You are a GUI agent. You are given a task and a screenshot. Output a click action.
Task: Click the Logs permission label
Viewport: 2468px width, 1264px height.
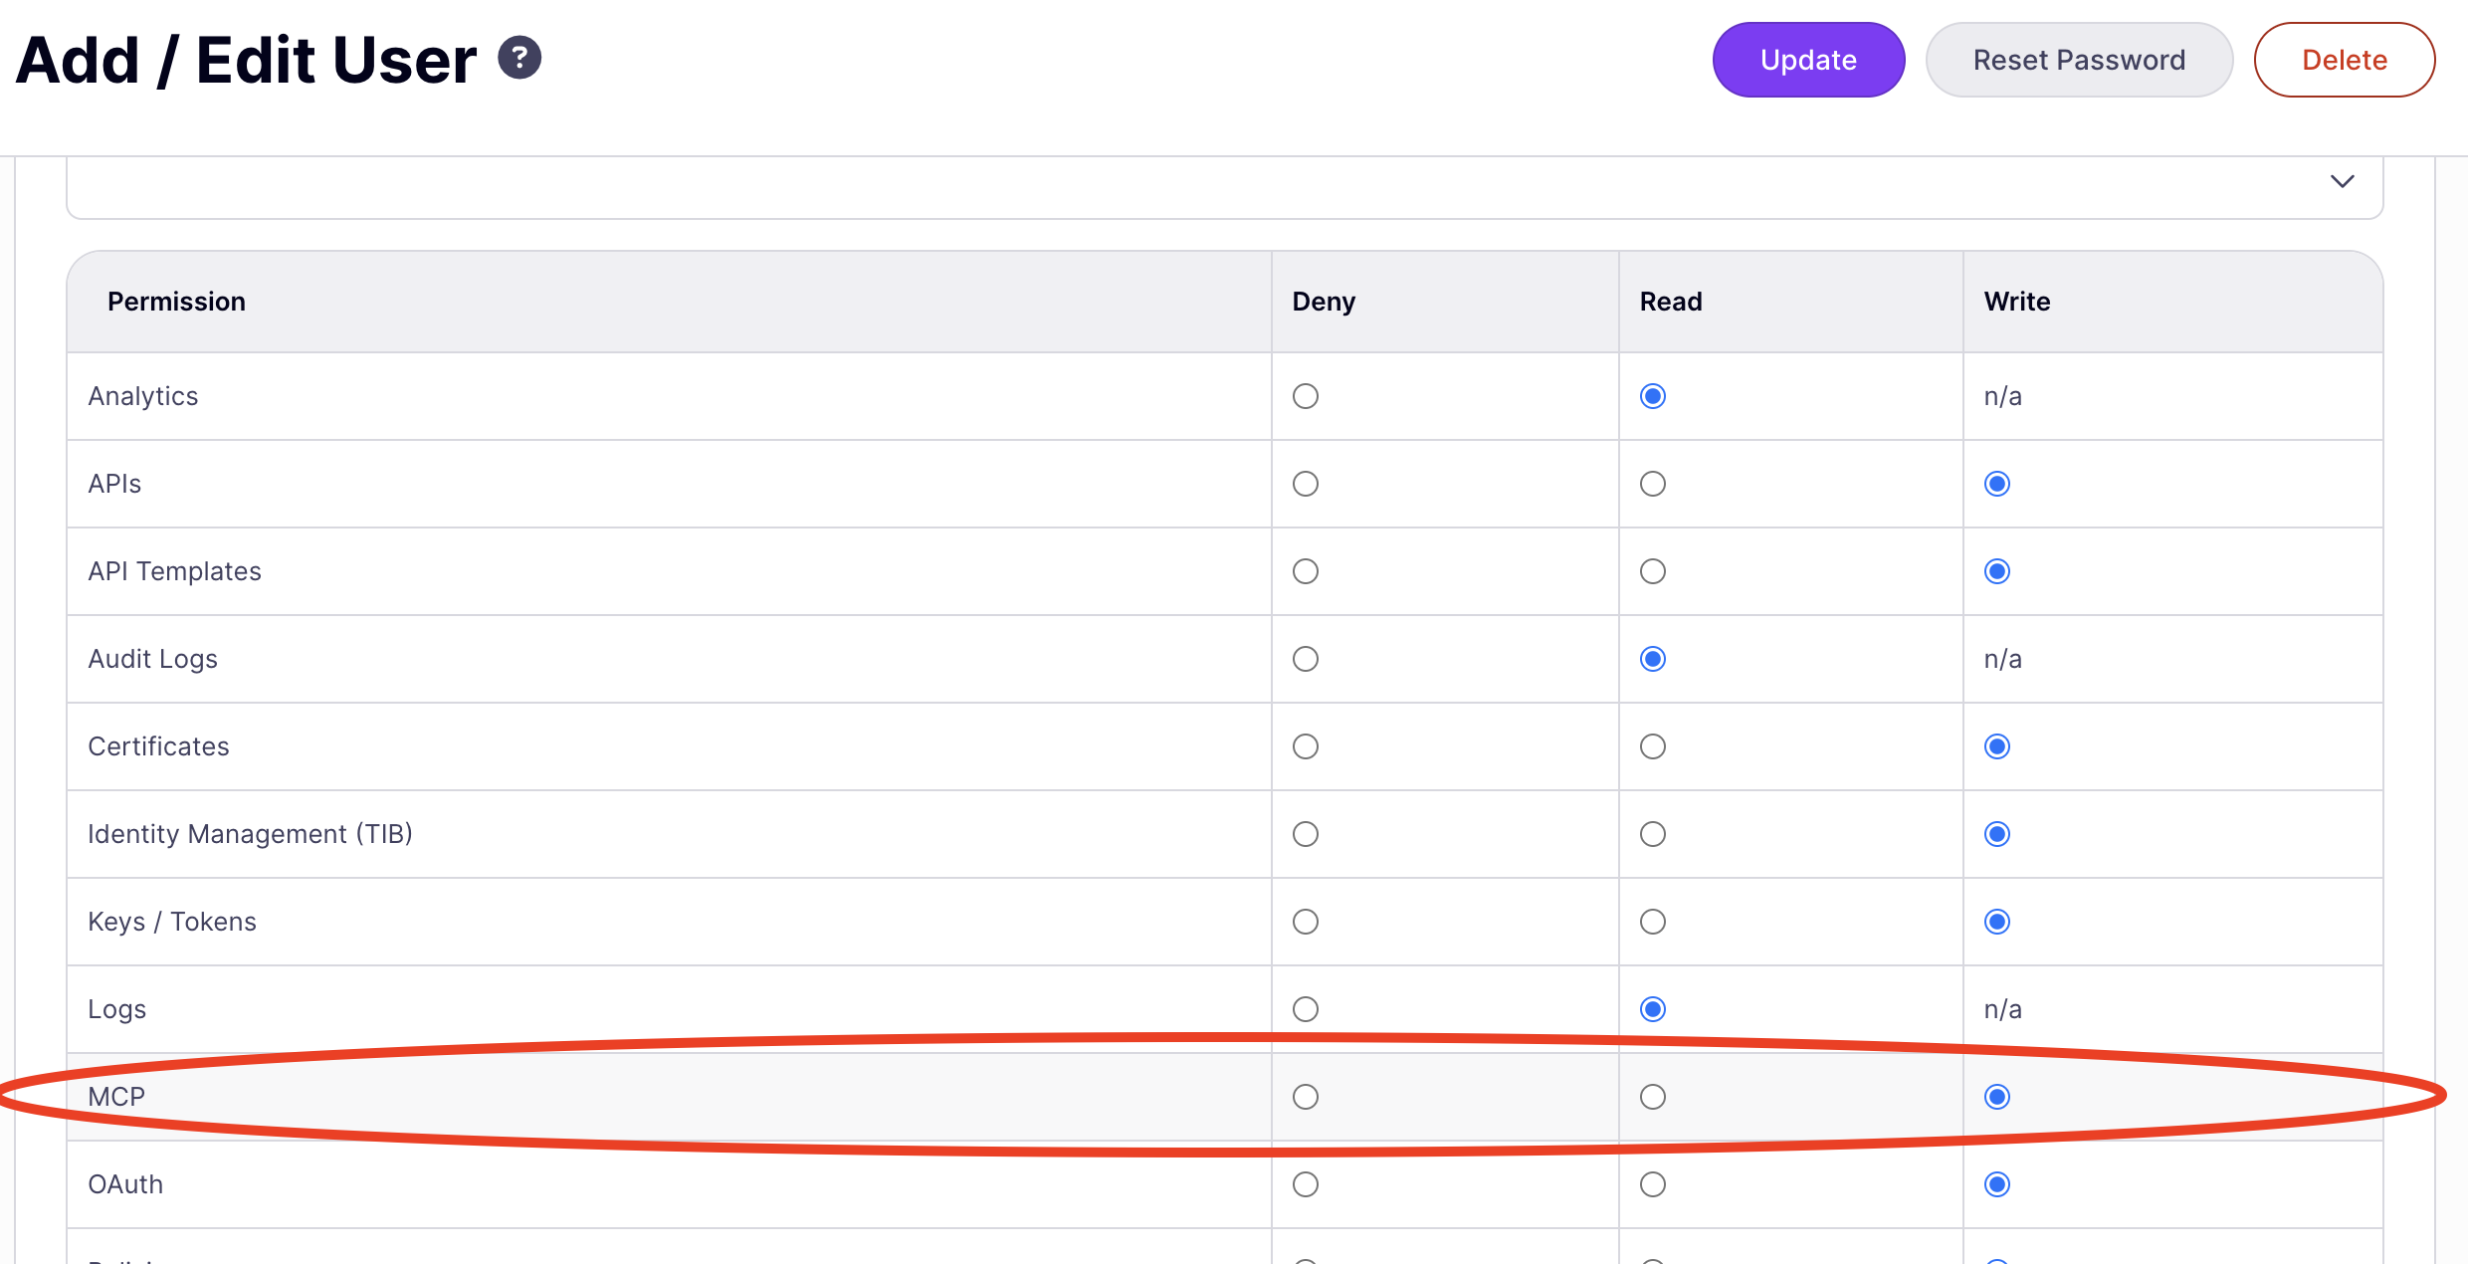(x=116, y=1009)
